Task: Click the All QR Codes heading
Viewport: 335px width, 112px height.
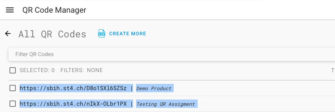Action: point(52,34)
